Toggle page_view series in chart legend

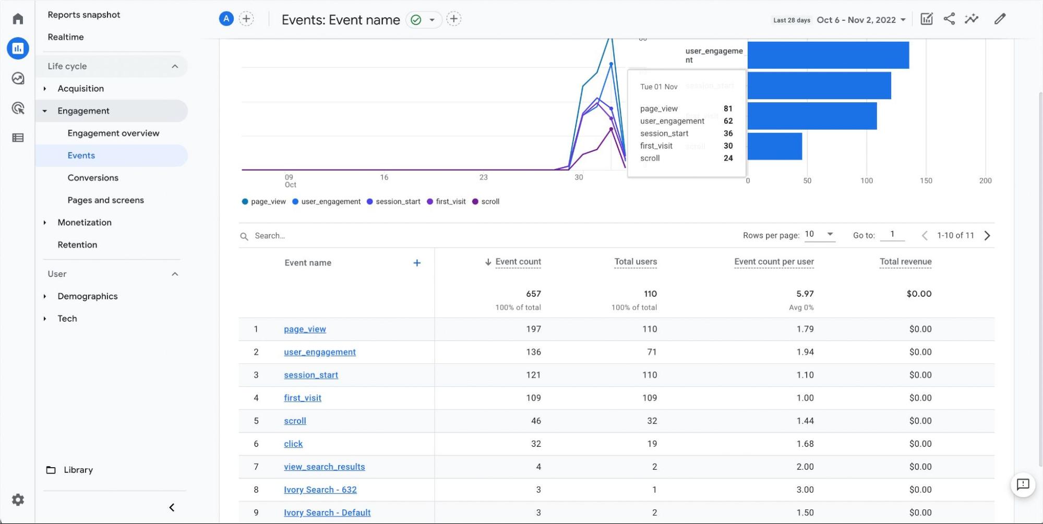point(263,202)
